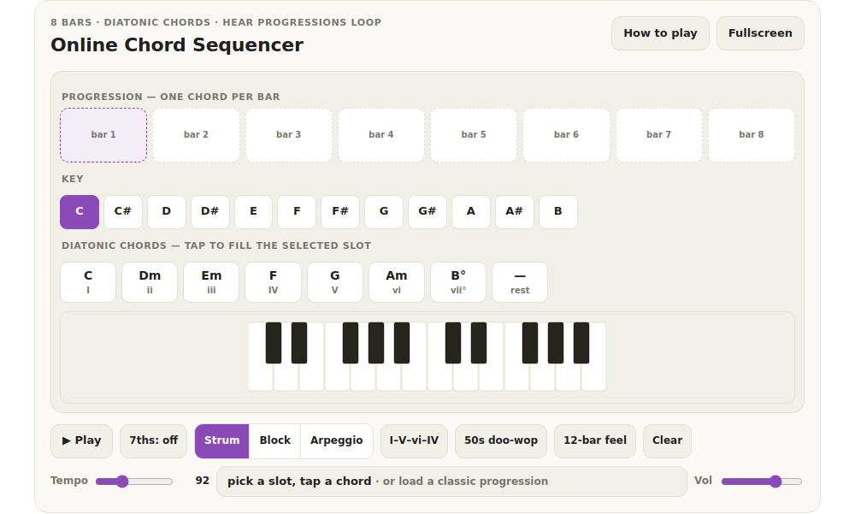
Task: Insert a rest in the selected slot
Action: click(520, 282)
